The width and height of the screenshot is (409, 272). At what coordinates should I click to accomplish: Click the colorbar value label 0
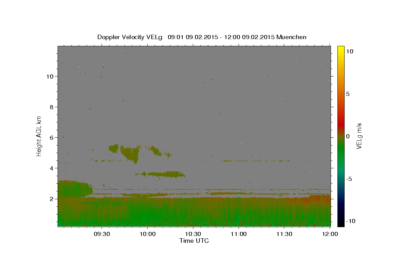348,136
